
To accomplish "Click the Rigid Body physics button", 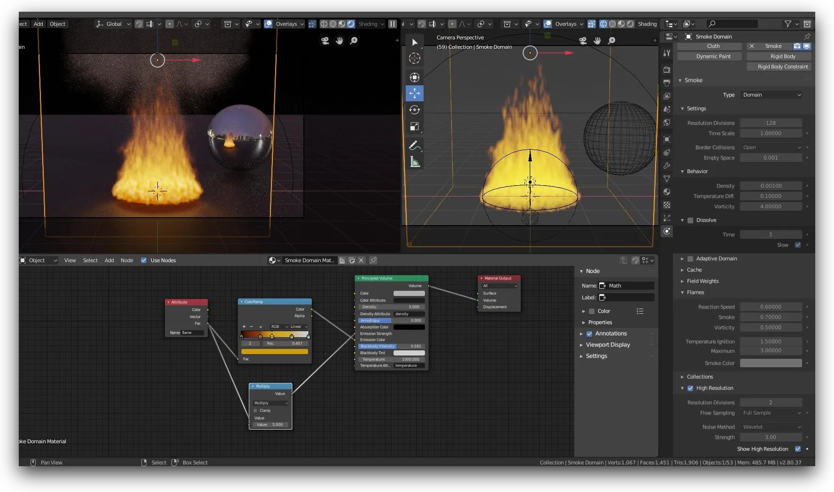I will 782,56.
